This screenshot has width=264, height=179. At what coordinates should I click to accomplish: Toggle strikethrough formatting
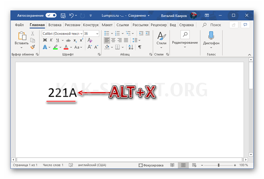pyautogui.click(x=68, y=40)
